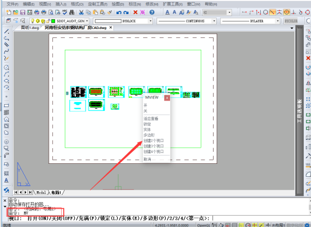The height and width of the screenshot is (227, 311).
Task: Select the Rectangle draw tool
Action: [x=6, y=105]
